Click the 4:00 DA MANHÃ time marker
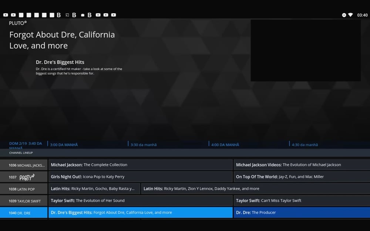The width and height of the screenshot is (370, 231). tap(225, 145)
